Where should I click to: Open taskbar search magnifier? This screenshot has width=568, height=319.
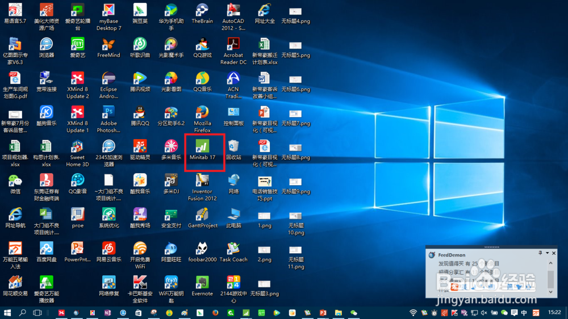(x=23, y=313)
